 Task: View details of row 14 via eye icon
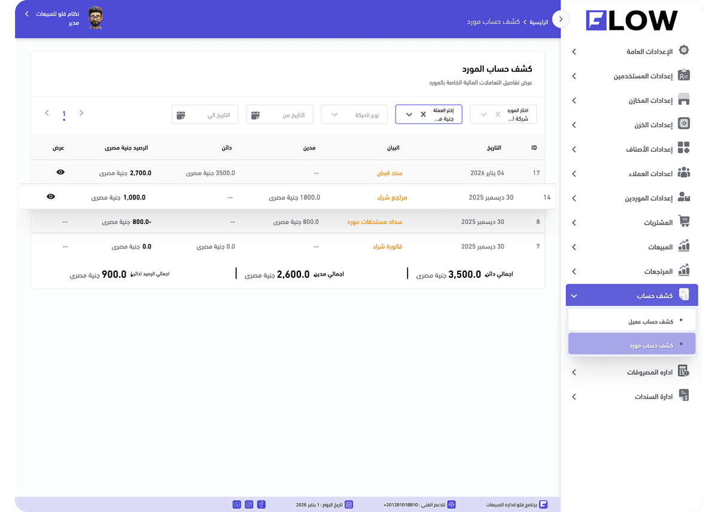(x=51, y=197)
